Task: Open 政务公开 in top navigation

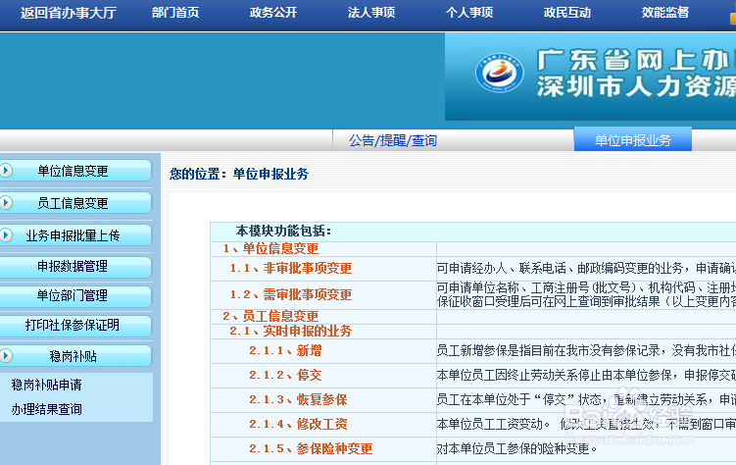Action: (x=273, y=13)
